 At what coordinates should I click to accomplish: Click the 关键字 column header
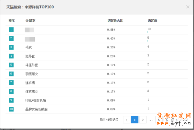(30, 21)
